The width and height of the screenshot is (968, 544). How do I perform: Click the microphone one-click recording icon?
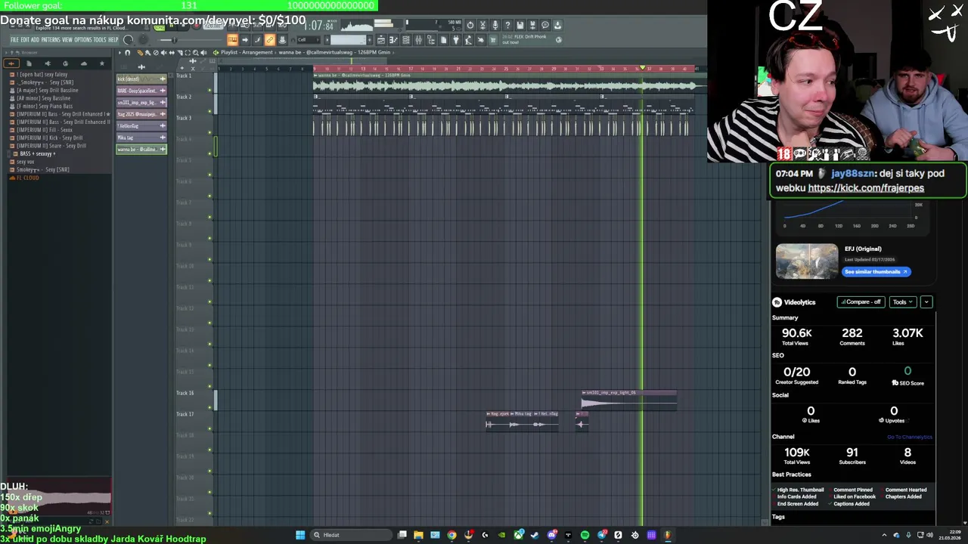[x=495, y=25]
